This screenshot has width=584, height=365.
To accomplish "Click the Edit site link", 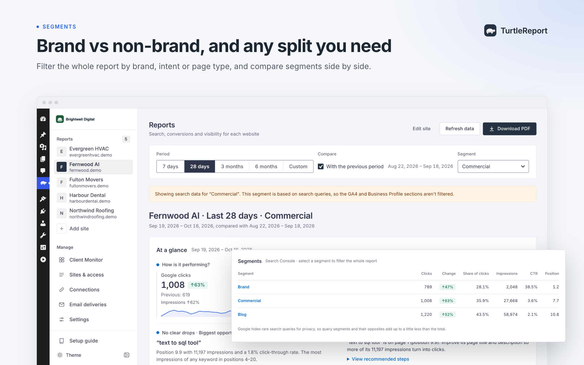I will click(x=422, y=129).
